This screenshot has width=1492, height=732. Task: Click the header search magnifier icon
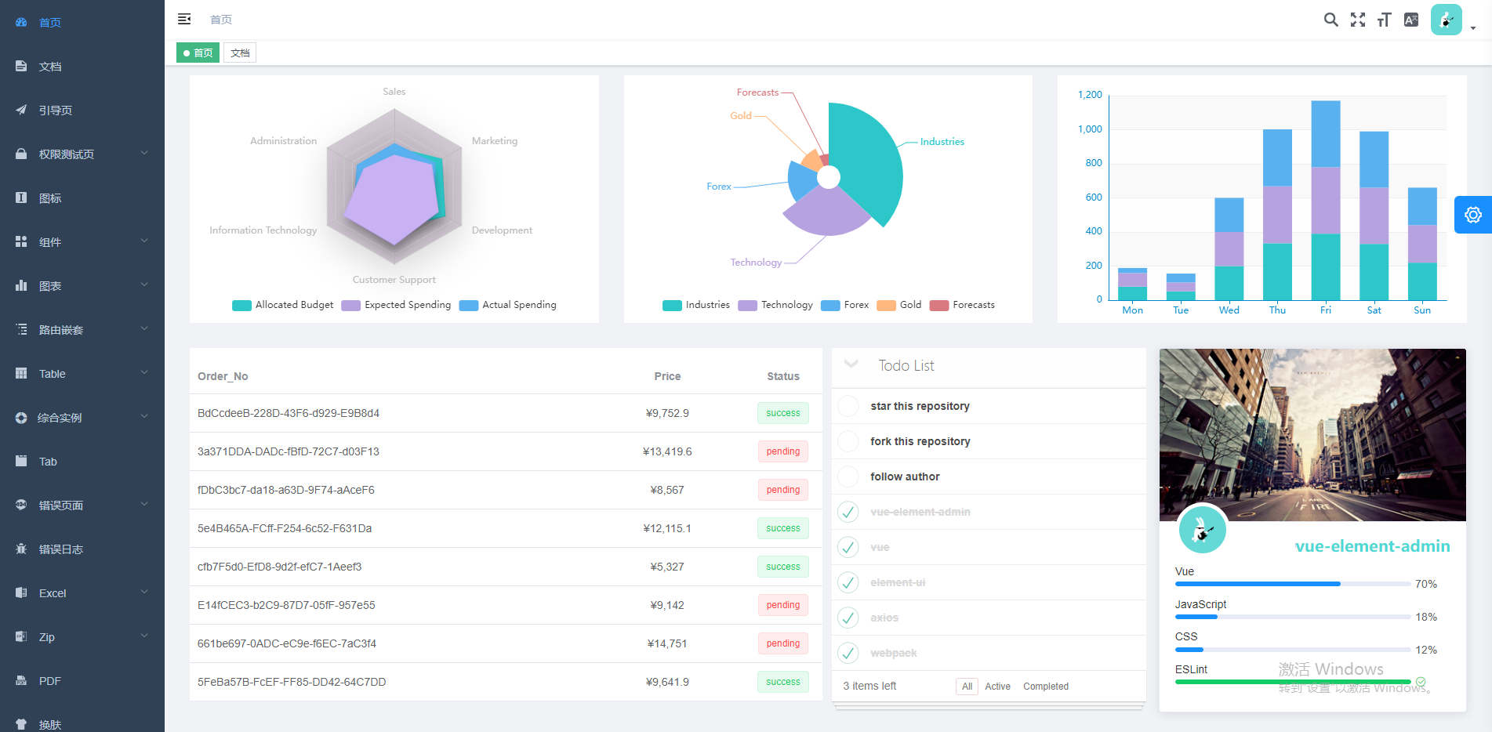point(1330,20)
